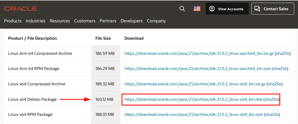Open the Company menu
This screenshot has height=124, width=298.
(156, 21)
